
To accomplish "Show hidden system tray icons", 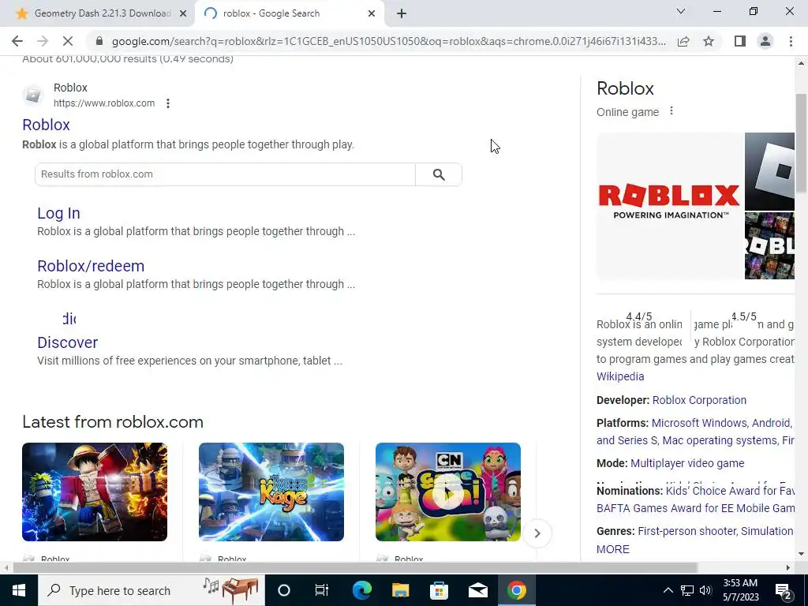I will [668, 590].
